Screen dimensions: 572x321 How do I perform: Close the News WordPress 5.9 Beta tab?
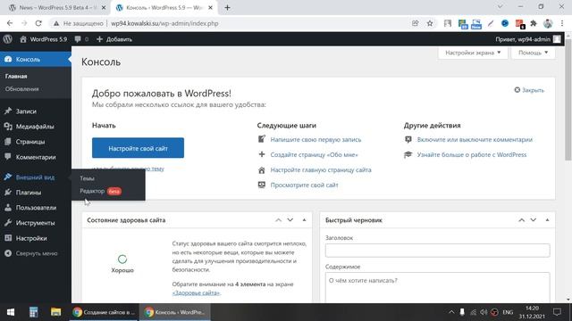(104, 7)
